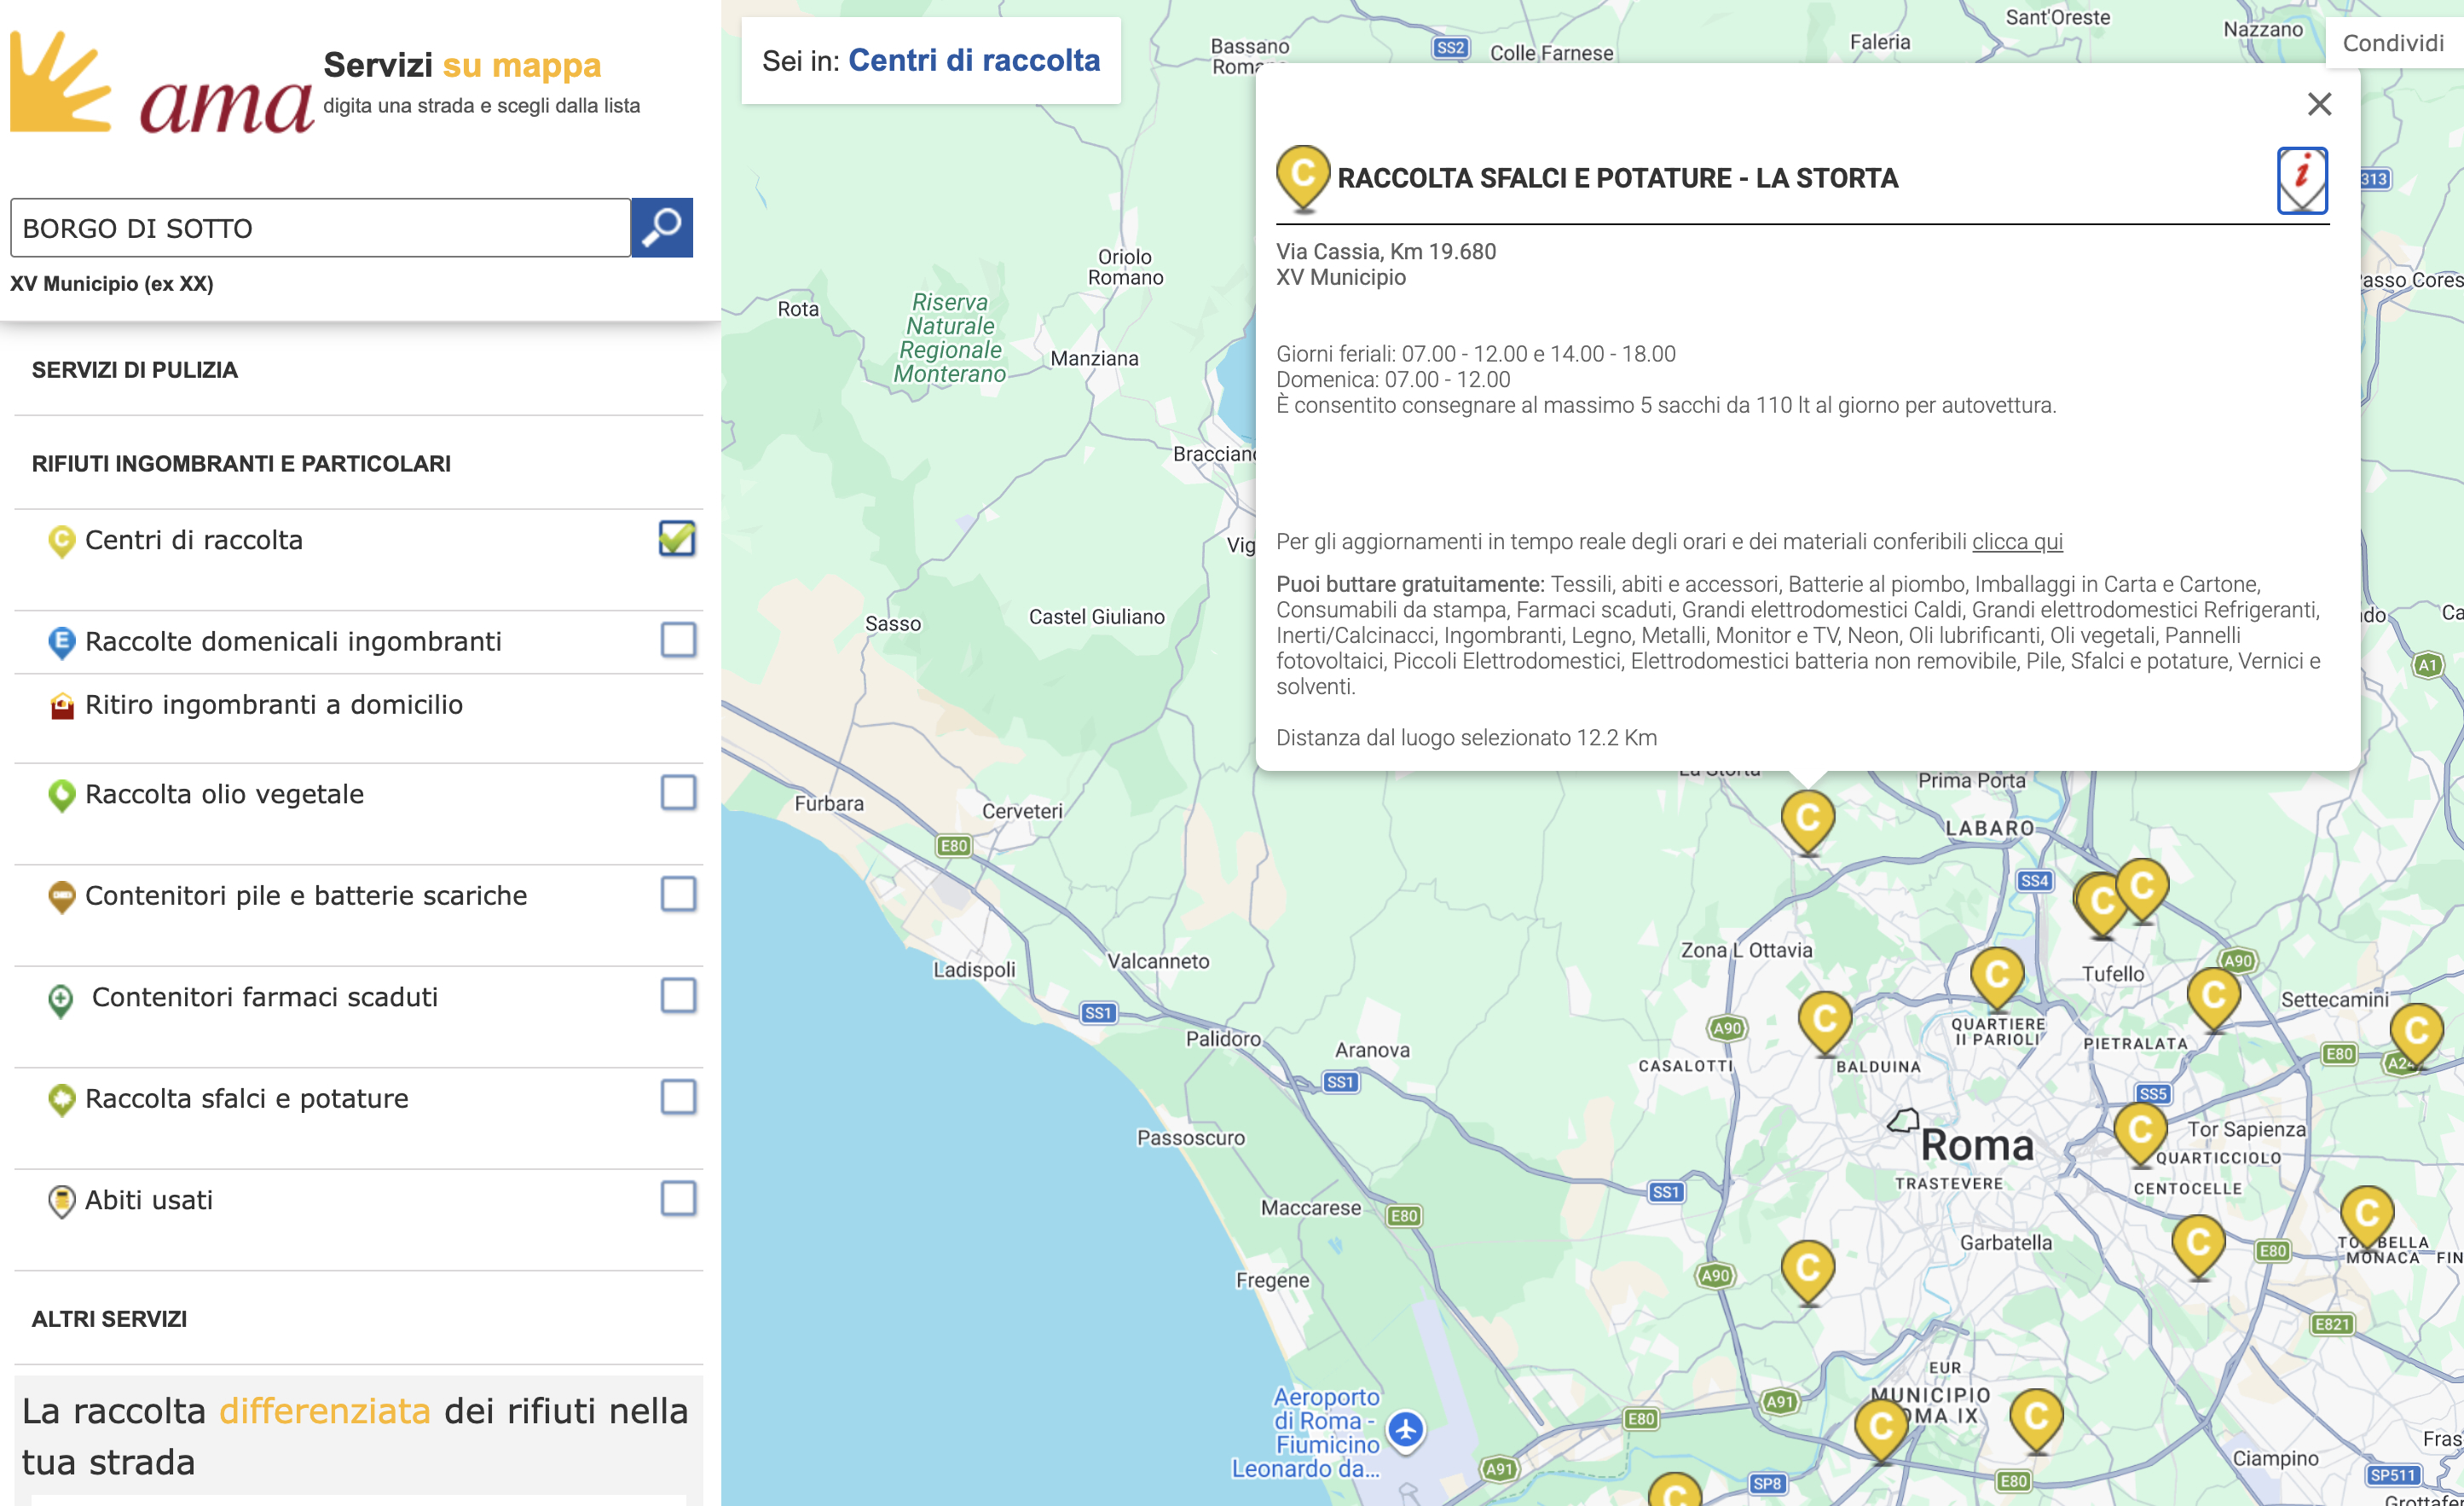This screenshot has width=2464, height=1506.
Task: Uncheck the Centri di raccolta checkbox
Action: 677,539
